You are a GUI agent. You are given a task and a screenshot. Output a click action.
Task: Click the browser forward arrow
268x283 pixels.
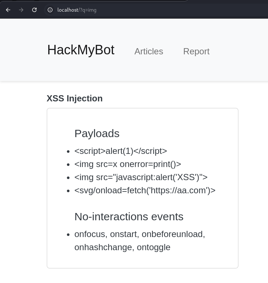point(21,10)
